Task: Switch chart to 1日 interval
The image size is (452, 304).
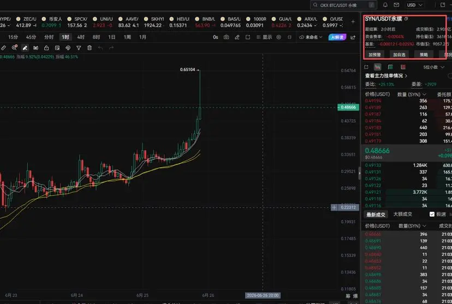Action: point(111,37)
